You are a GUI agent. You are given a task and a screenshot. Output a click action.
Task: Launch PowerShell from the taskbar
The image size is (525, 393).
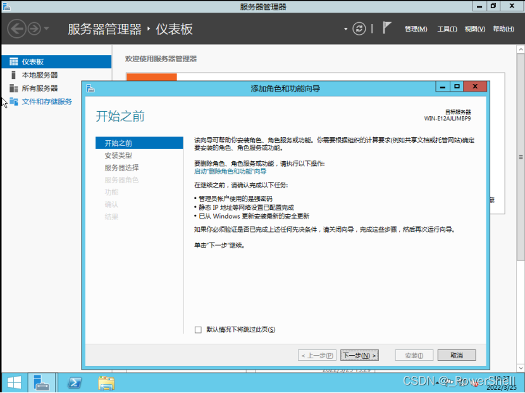click(x=75, y=383)
